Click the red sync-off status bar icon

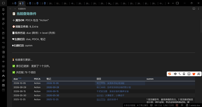coord(177,105)
